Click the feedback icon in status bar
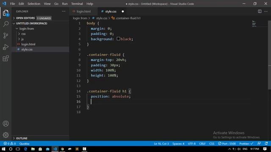Screen dimensions: 271x152 click(259, 144)
